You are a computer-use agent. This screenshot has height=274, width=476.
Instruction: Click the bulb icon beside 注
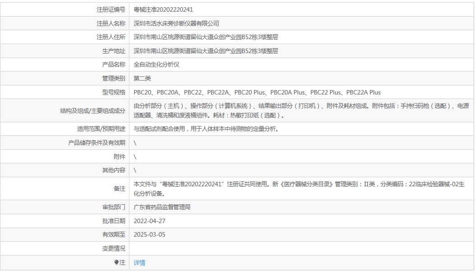click(116, 262)
